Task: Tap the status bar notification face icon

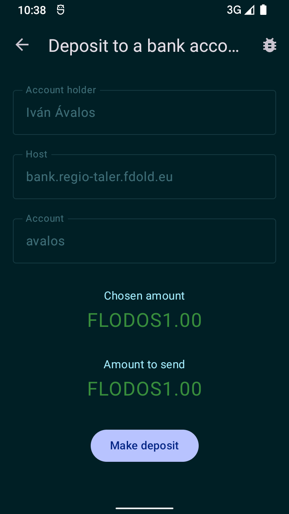Action: tap(60, 10)
